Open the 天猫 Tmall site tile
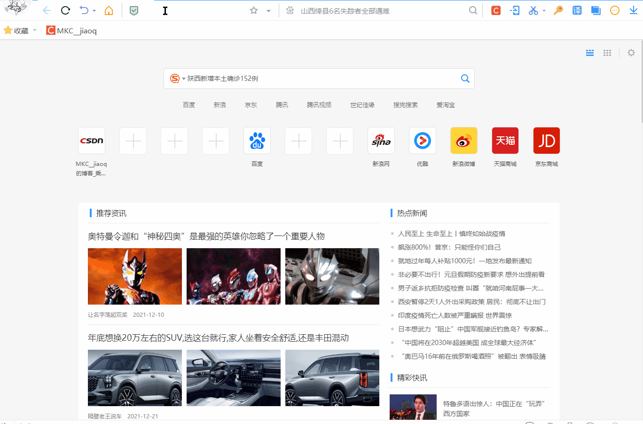The height and width of the screenshot is (424, 643). pyautogui.click(x=505, y=141)
